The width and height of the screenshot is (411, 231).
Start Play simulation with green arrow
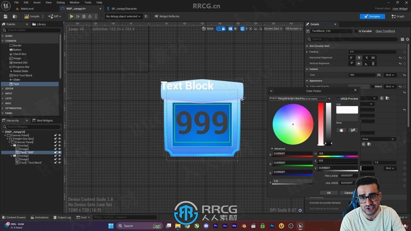[x=72, y=16]
